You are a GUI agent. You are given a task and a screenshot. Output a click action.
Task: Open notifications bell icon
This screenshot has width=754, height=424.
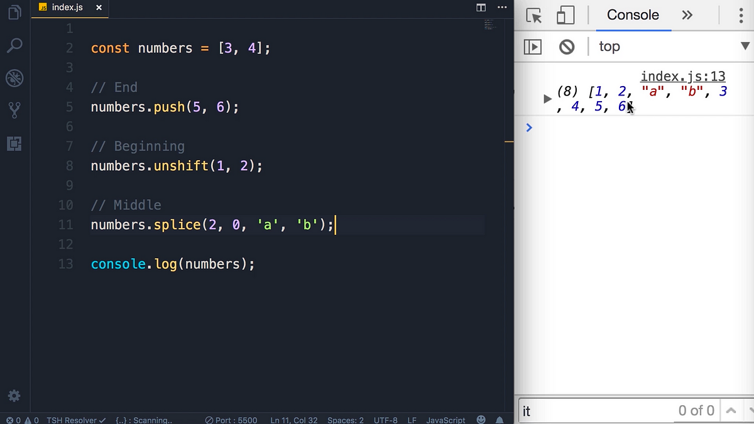[x=500, y=419]
